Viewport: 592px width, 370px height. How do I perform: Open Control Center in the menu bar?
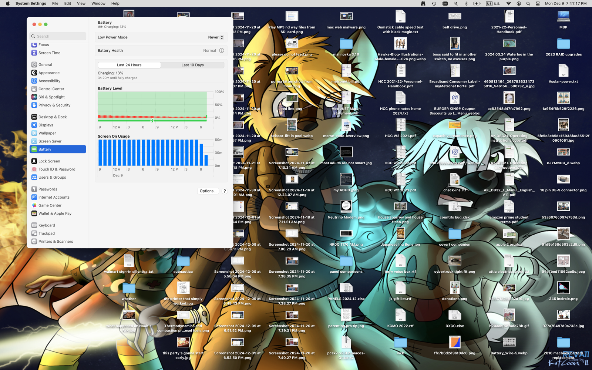coord(538,4)
